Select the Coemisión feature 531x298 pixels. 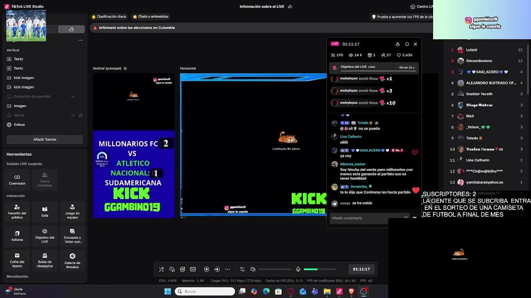(17, 180)
